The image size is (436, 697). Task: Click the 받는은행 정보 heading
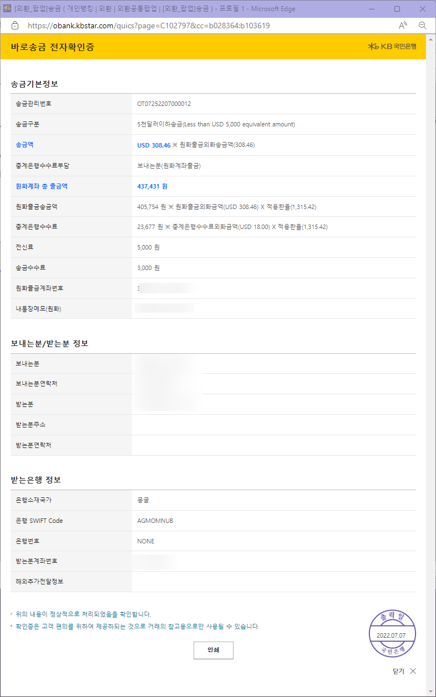point(36,480)
